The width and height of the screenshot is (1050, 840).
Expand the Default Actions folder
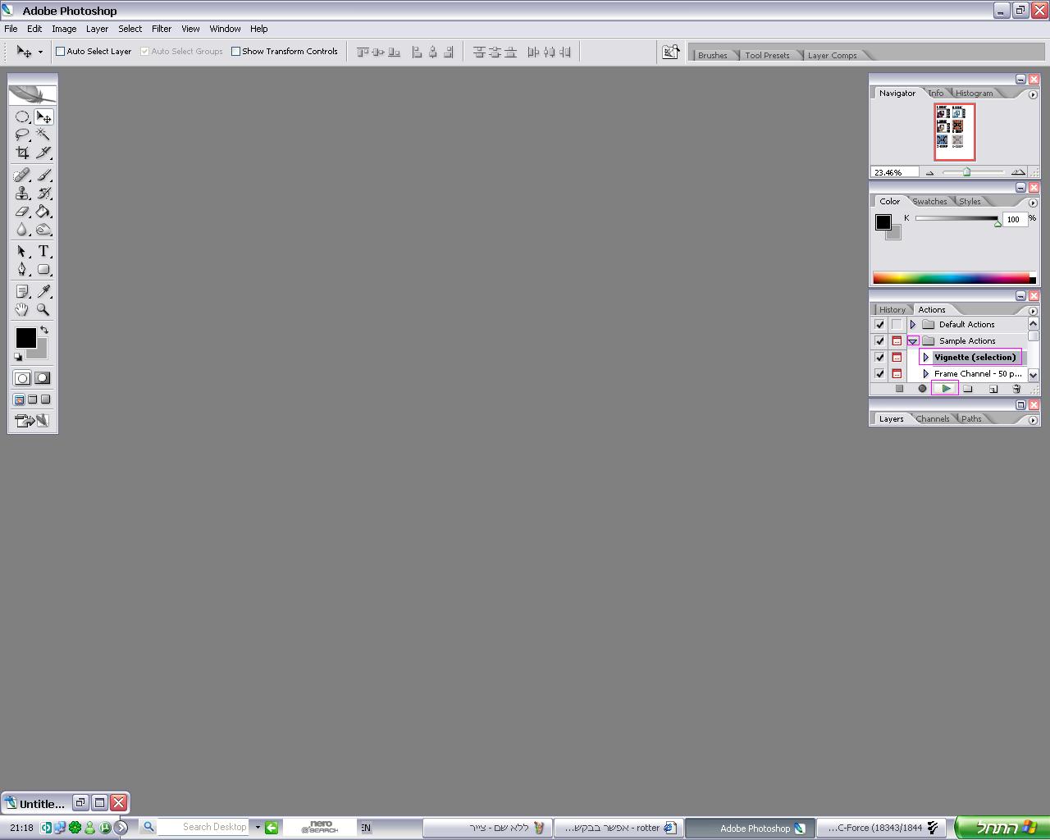pos(912,325)
